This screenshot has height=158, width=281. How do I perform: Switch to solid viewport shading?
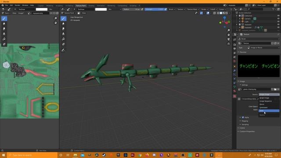click(221, 13)
